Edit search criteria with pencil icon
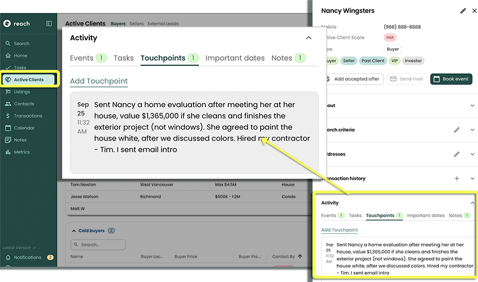Screen dimensions: 478x282 click(x=457, y=130)
